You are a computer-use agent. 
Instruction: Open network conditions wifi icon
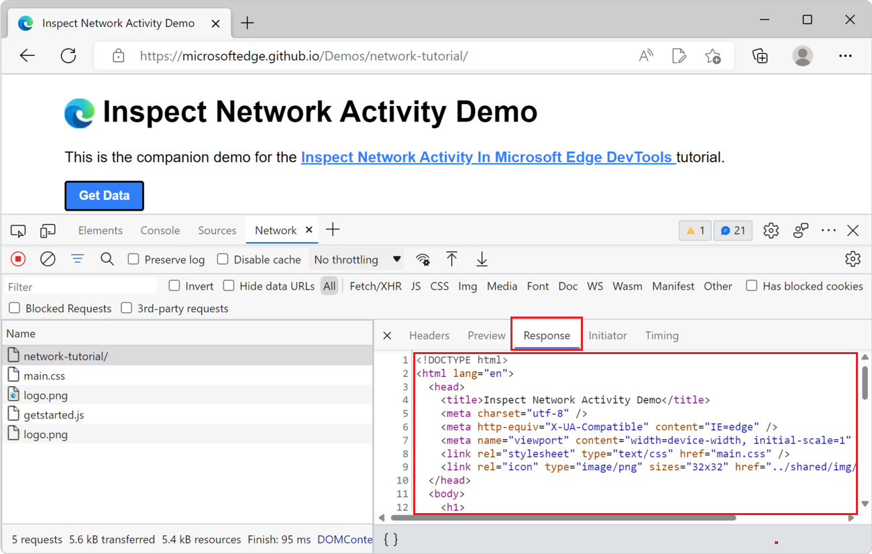[x=423, y=260]
